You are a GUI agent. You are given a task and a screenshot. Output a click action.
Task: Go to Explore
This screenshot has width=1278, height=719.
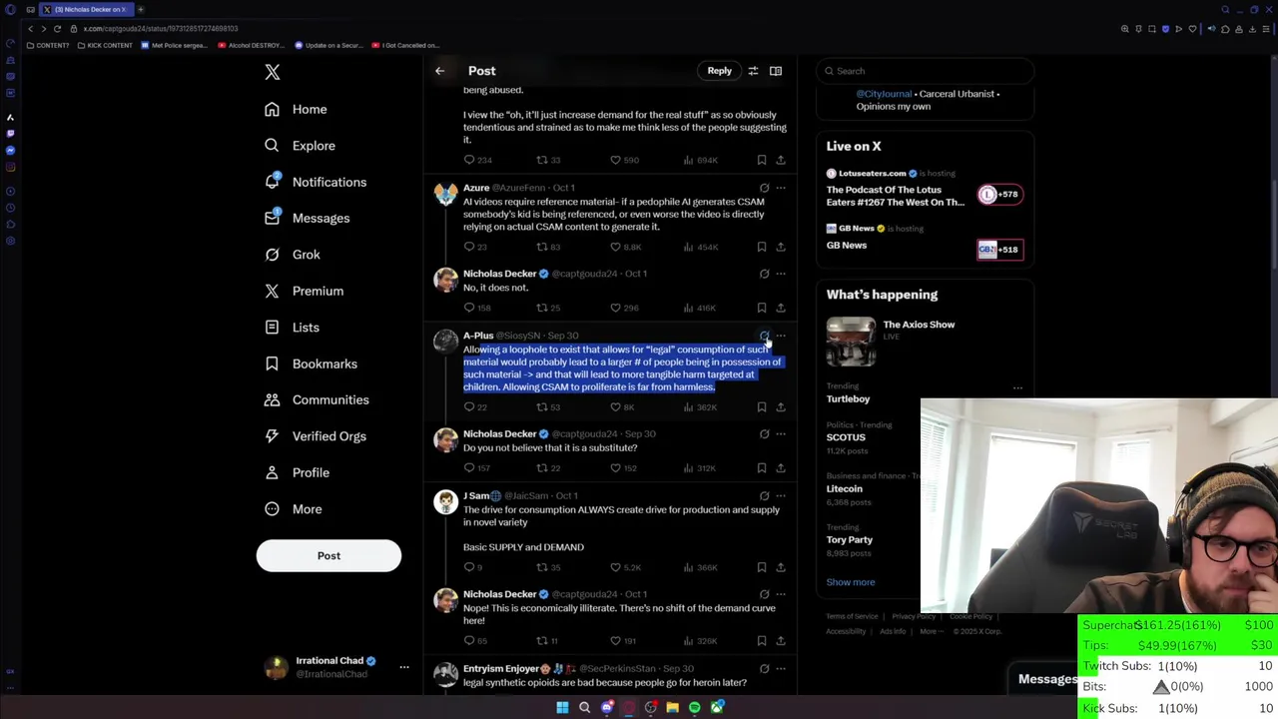299,146
